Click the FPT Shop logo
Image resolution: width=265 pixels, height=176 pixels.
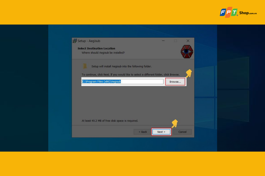pos(238,12)
